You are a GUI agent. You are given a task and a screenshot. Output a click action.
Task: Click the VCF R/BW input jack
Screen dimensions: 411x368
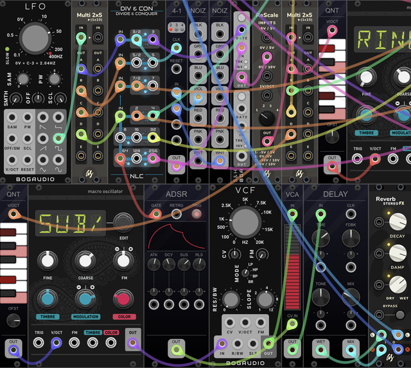238,344
